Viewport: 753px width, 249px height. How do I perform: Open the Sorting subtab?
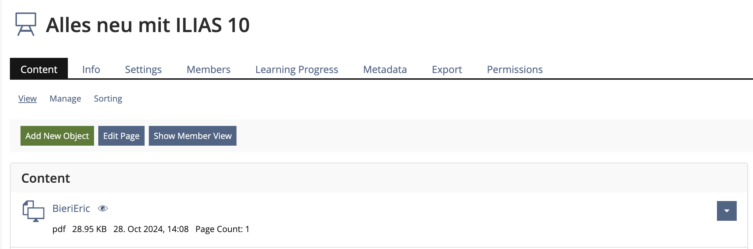pos(108,98)
